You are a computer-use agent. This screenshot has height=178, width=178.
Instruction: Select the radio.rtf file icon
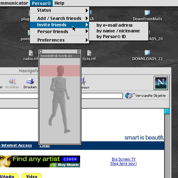click(x=31, y=53)
